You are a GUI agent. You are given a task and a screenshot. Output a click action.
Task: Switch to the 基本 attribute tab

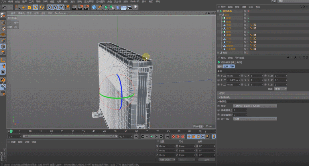pyautogui.click(x=220, y=66)
